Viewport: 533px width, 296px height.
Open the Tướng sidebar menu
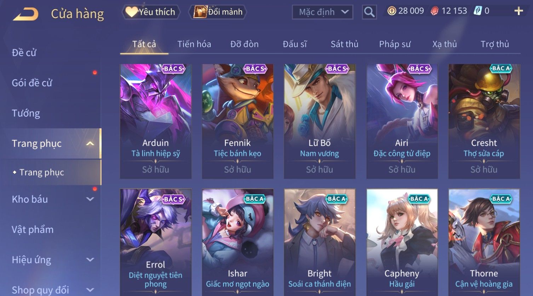[26, 113]
